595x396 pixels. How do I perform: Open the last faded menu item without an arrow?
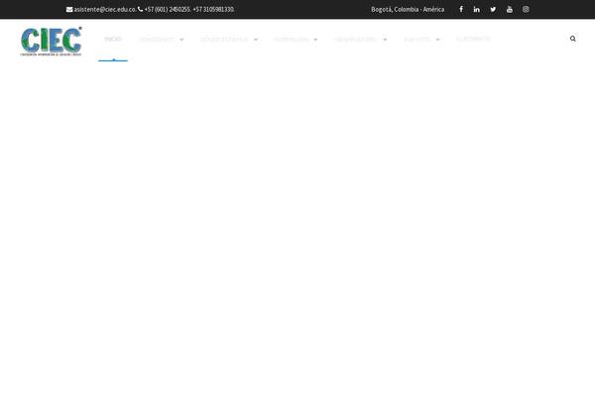click(x=473, y=39)
